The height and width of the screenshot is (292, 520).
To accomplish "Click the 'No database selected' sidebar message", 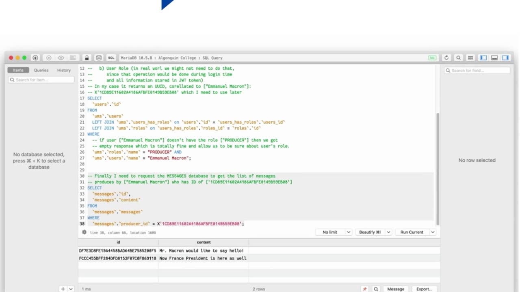I will point(39,161).
